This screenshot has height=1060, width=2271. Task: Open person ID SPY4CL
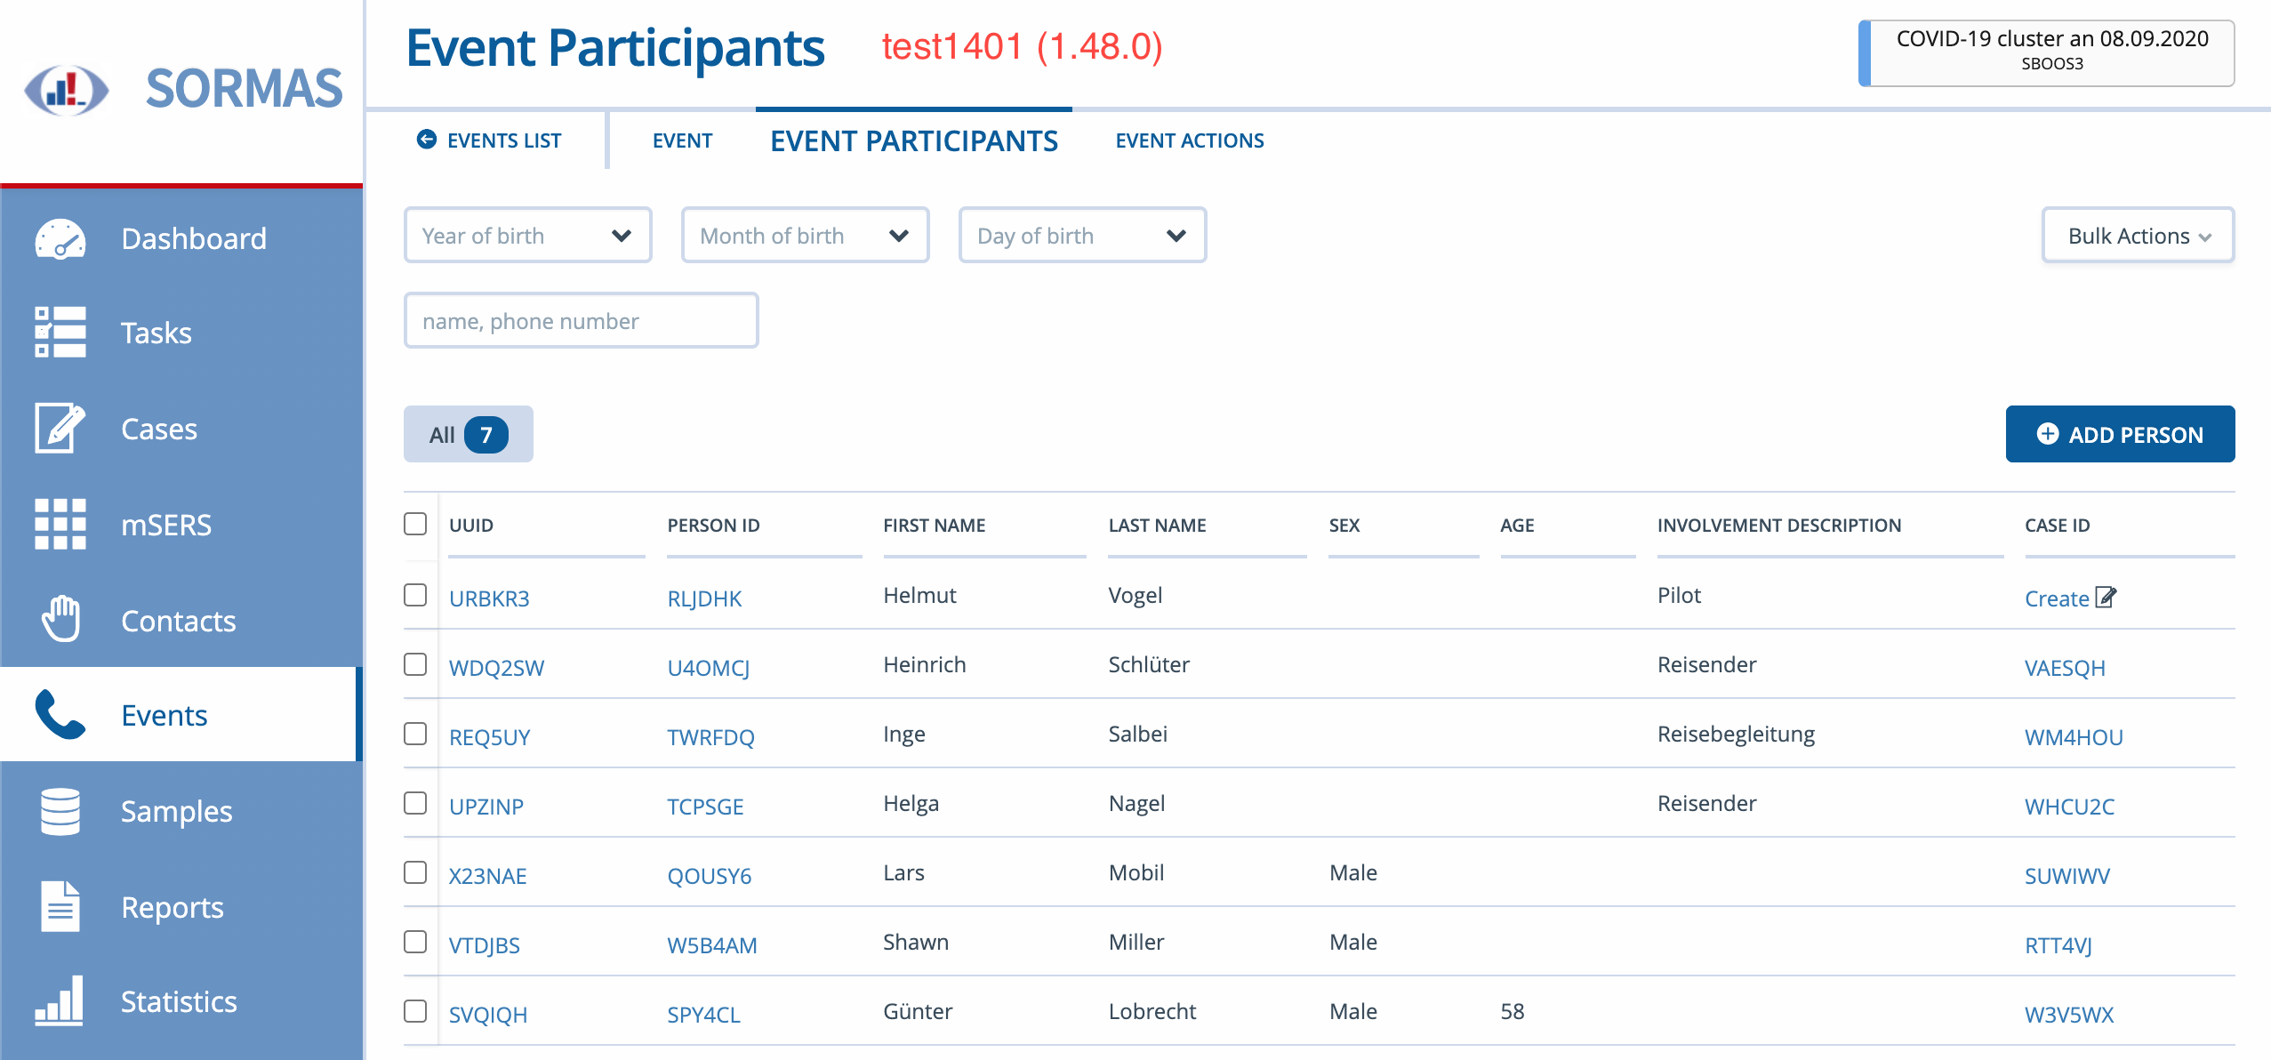(703, 1015)
